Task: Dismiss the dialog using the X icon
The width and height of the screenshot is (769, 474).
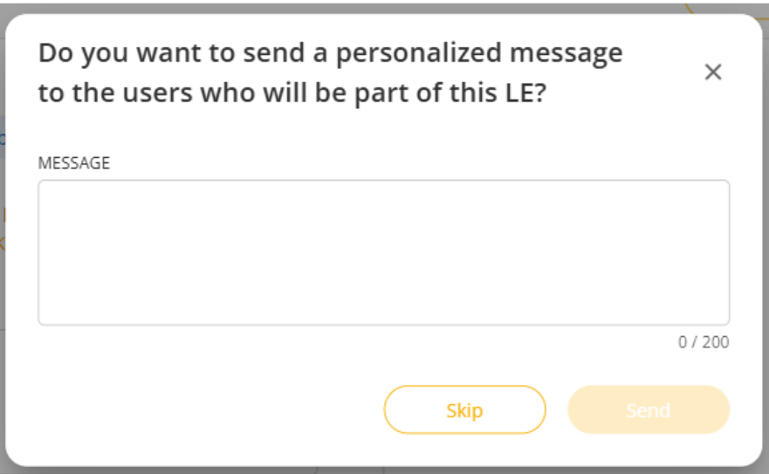Action: pyautogui.click(x=713, y=72)
